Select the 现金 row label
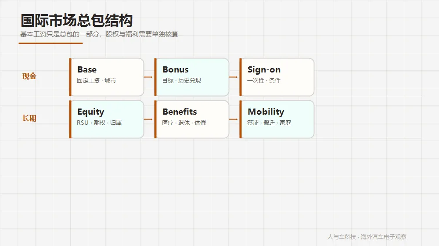Screen dimensions: 439x246 [x=29, y=76]
